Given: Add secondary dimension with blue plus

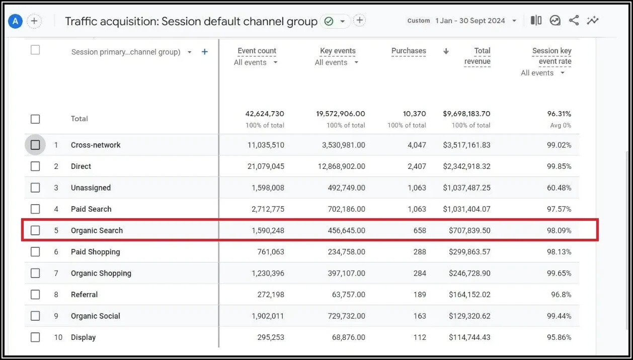Looking at the screenshot, I should (204, 52).
